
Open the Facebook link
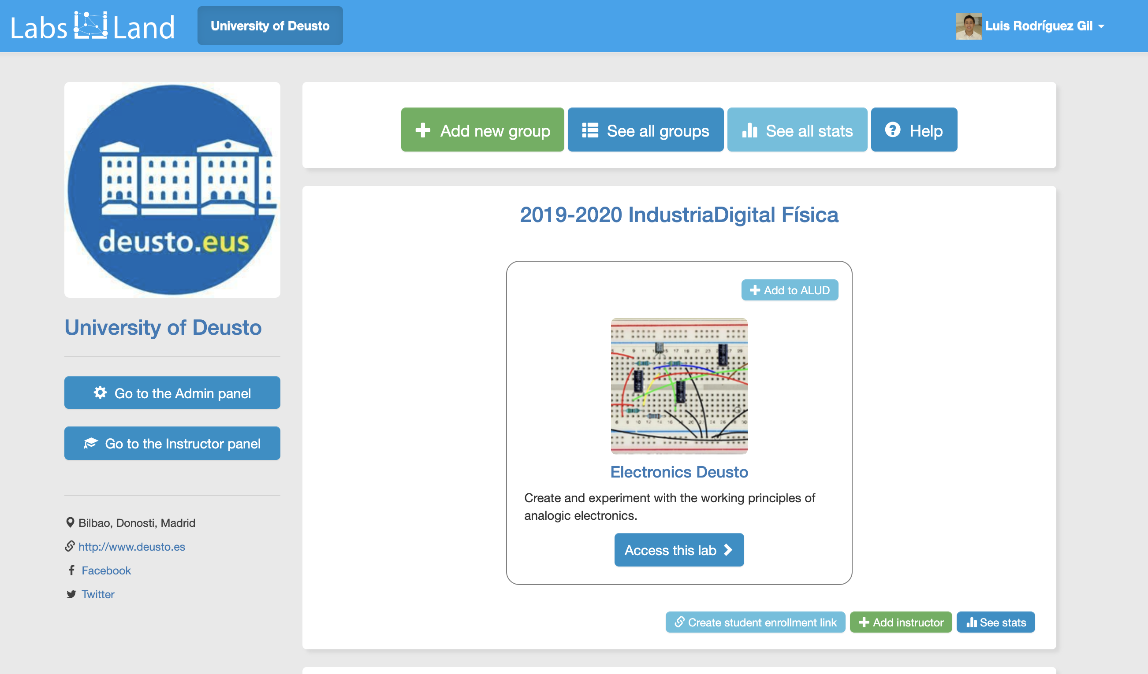pos(106,570)
